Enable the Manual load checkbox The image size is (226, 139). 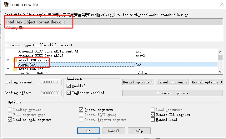153,120
